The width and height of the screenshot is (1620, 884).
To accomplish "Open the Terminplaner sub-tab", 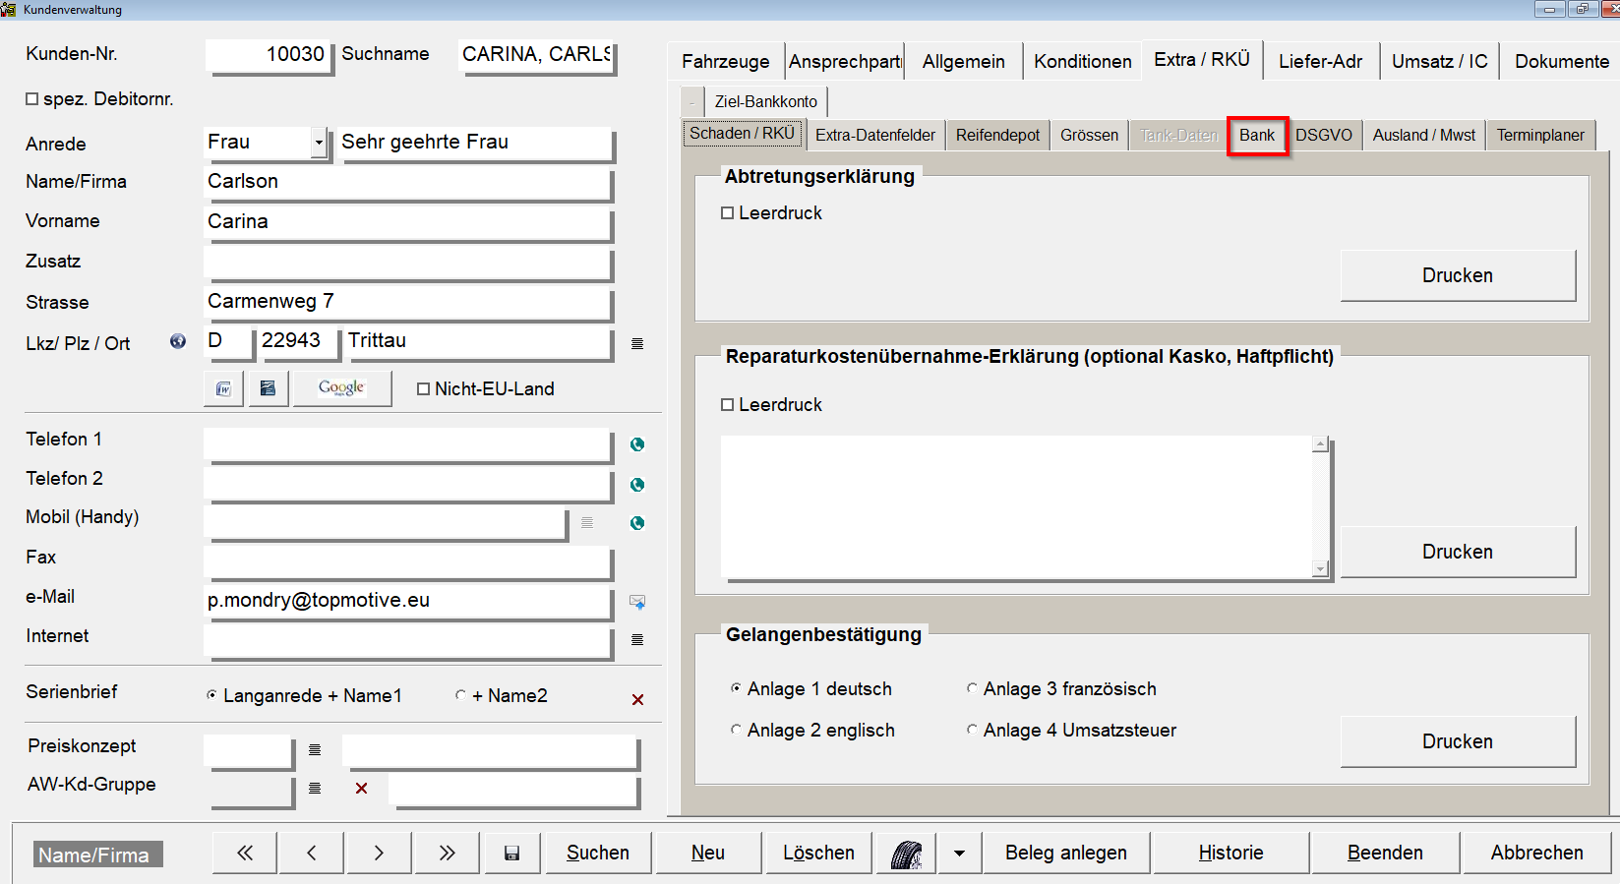I will pyautogui.click(x=1540, y=135).
